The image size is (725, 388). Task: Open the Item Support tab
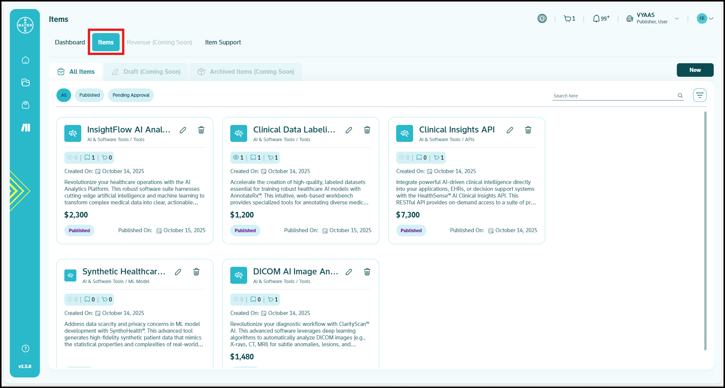point(223,42)
